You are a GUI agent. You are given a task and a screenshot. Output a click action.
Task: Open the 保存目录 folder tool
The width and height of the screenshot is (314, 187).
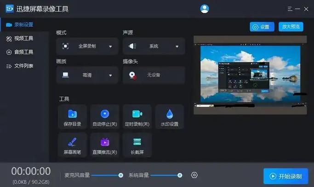(72, 117)
